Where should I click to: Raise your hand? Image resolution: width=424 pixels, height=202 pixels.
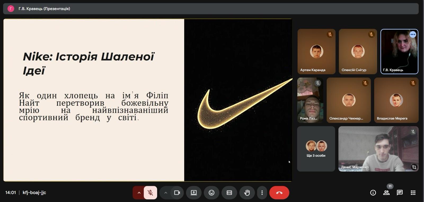(x=247, y=193)
